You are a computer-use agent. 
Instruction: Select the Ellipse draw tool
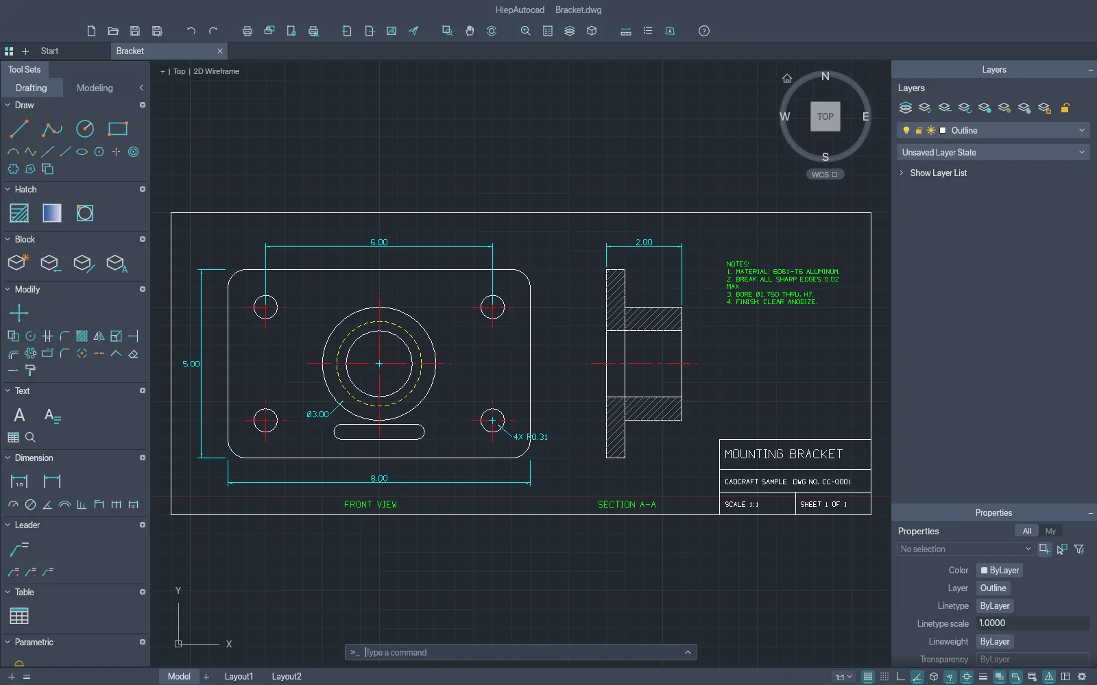click(x=82, y=152)
